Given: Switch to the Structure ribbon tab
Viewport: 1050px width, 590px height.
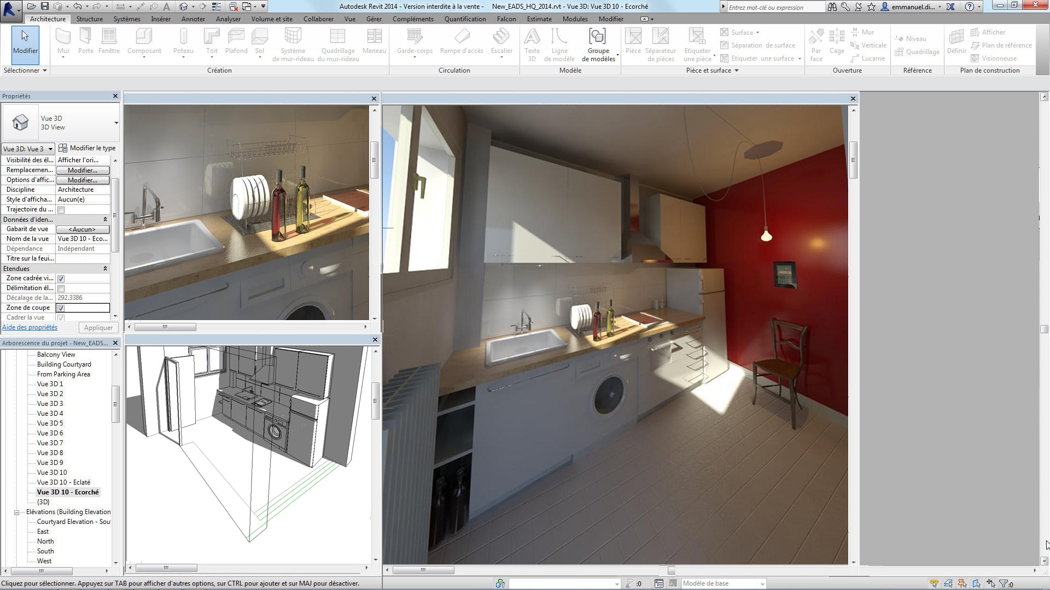Looking at the screenshot, I should 89,19.
